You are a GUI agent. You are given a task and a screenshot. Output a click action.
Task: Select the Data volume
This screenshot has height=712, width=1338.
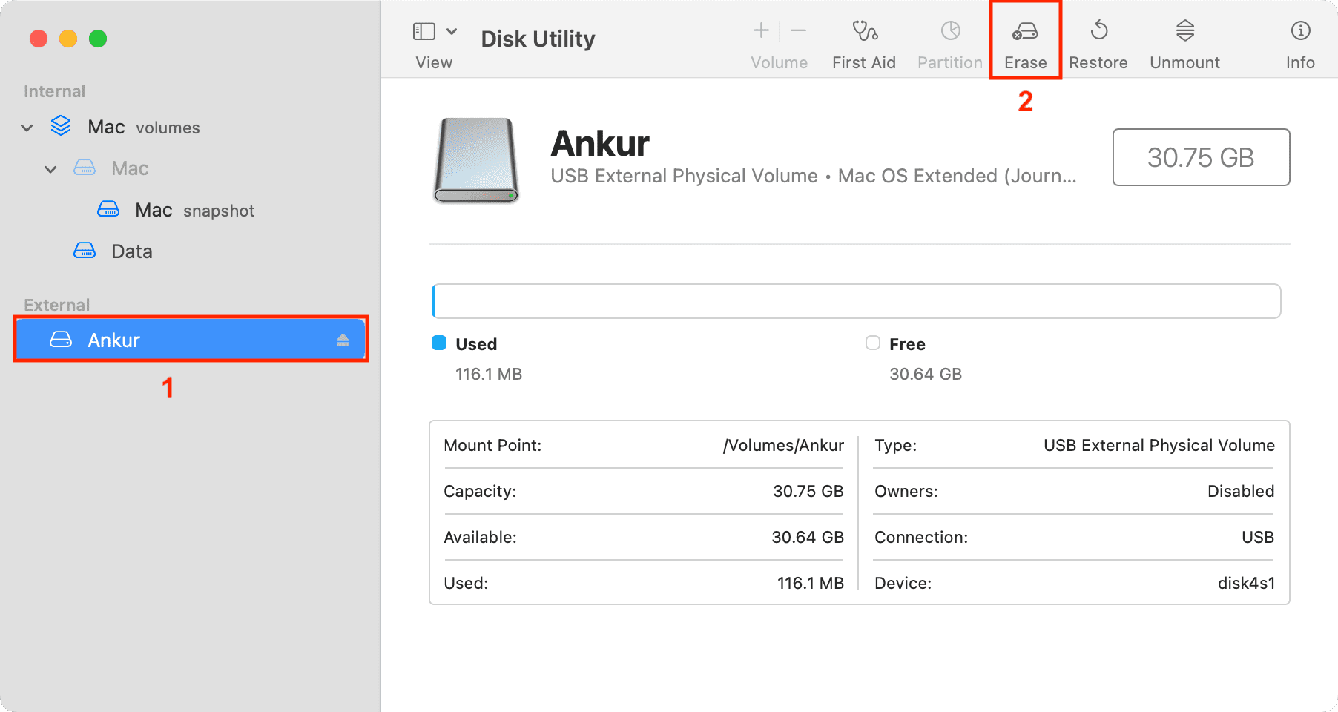(x=132, y=251)
